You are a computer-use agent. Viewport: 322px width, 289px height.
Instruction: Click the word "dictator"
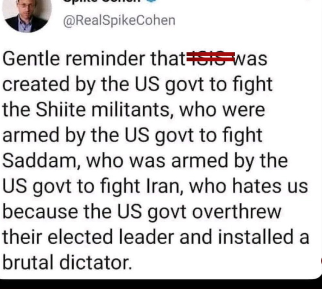click(x=95, y=262)
